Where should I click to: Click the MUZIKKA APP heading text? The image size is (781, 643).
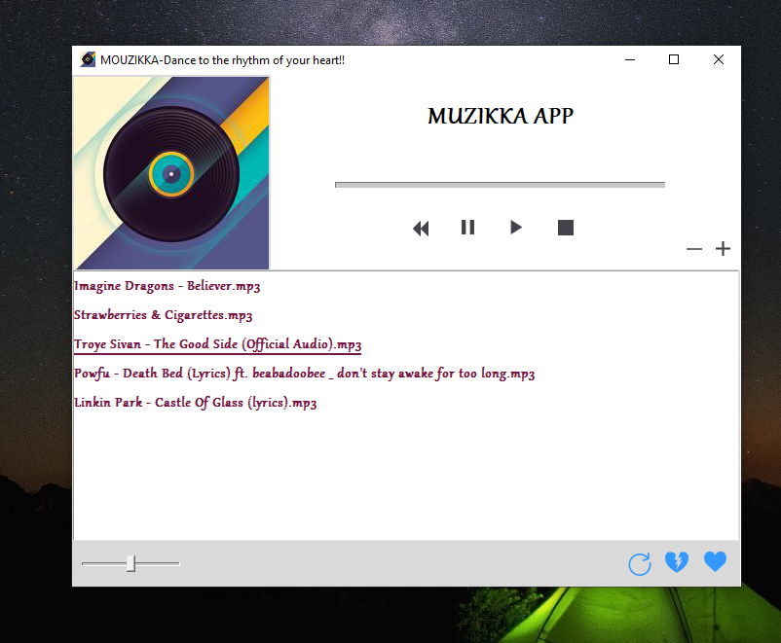click(500, 116)
